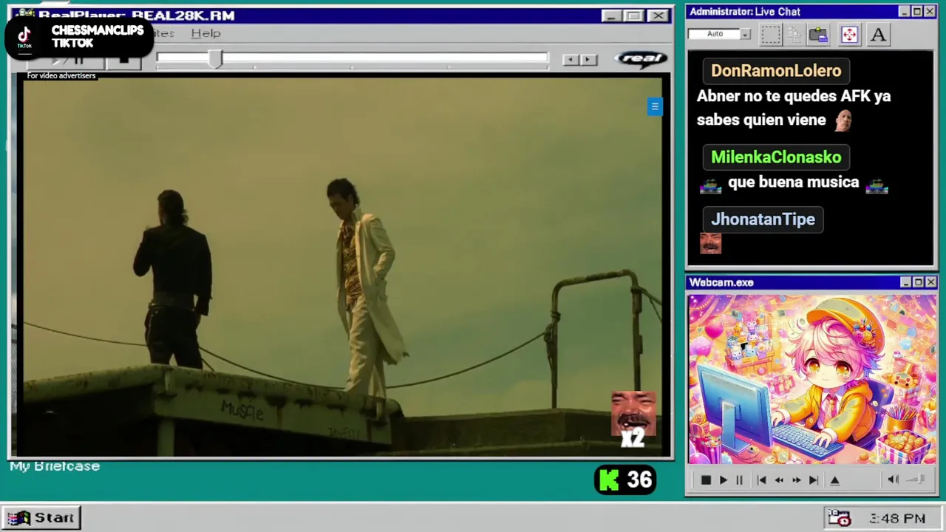Pause the Webcam.exe stream

739,480
